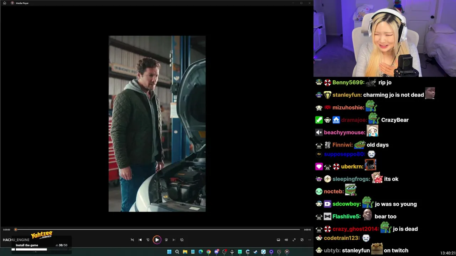Click the "old days" chat message
The image size is (456, 256).
[378, 145]
